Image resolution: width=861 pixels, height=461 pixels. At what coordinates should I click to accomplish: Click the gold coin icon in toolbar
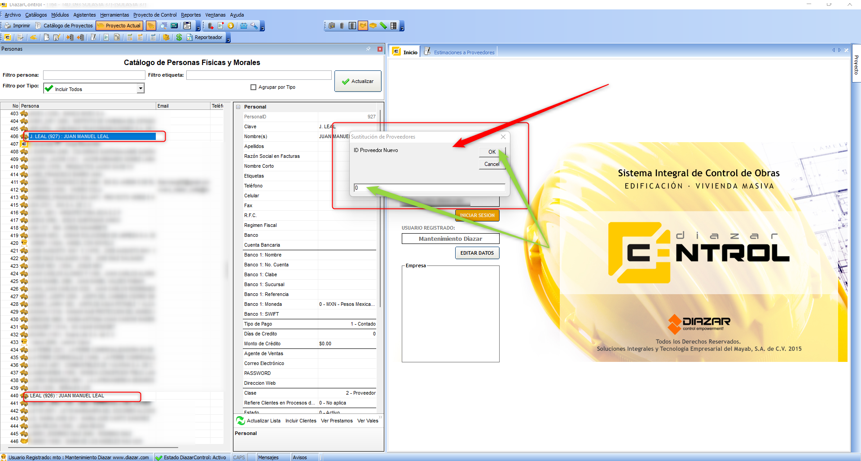(x=231, y=26)
